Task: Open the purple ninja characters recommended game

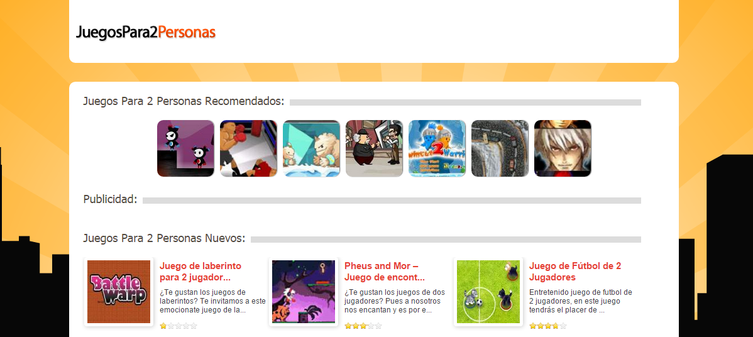Action: pyautogui.click(x=185, y=148)
